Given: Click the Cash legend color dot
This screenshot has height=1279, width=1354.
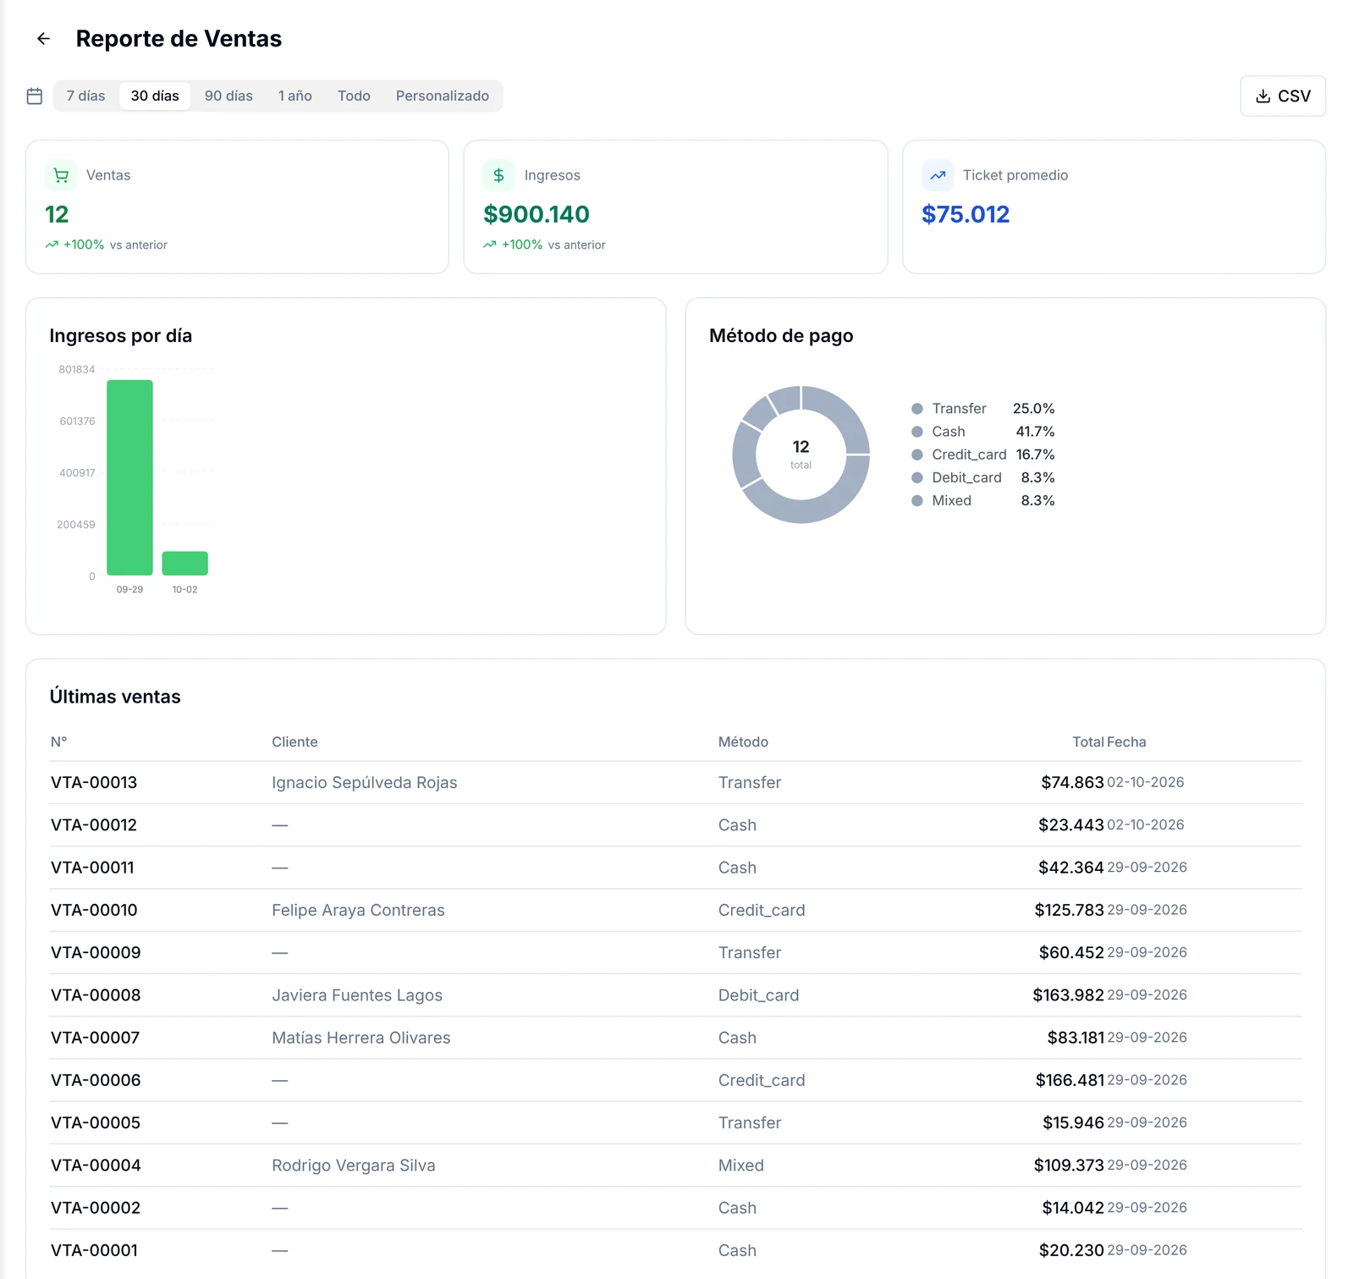Looking at the screenshot, I should (916, 432).
